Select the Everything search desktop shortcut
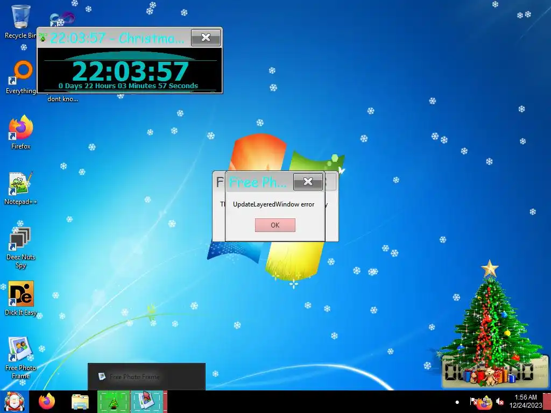This screenshot has height=413, width=551. 21,77
